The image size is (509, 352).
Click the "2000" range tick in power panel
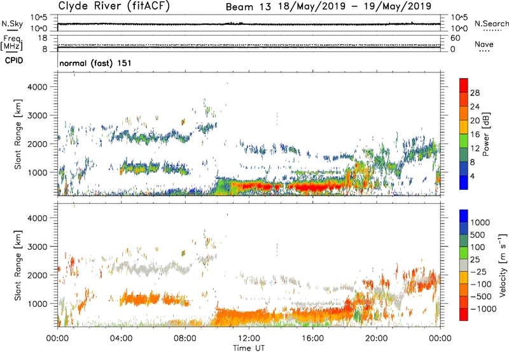point(38,144)
